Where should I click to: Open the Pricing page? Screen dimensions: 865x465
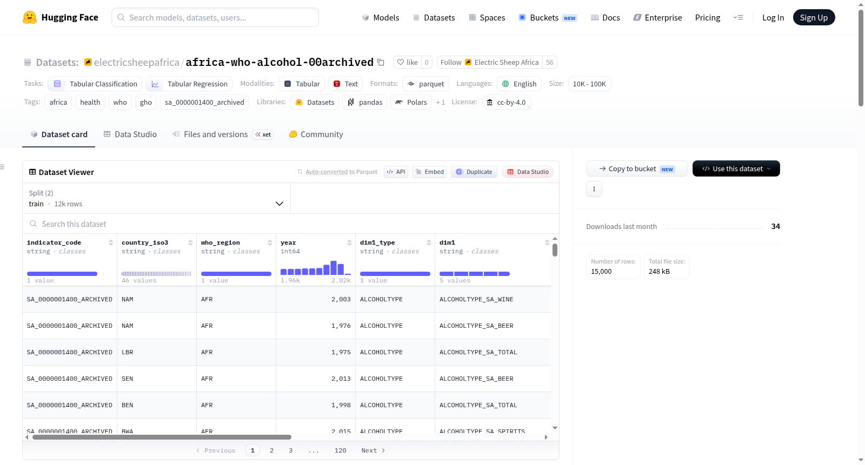[708, 17]
